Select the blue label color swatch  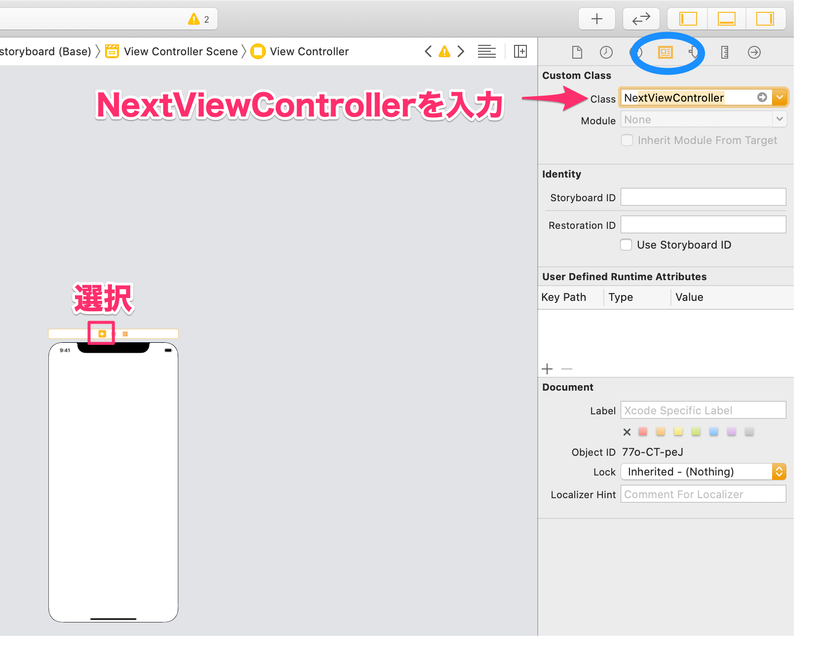pyautogui.click(x=714, y=432)
